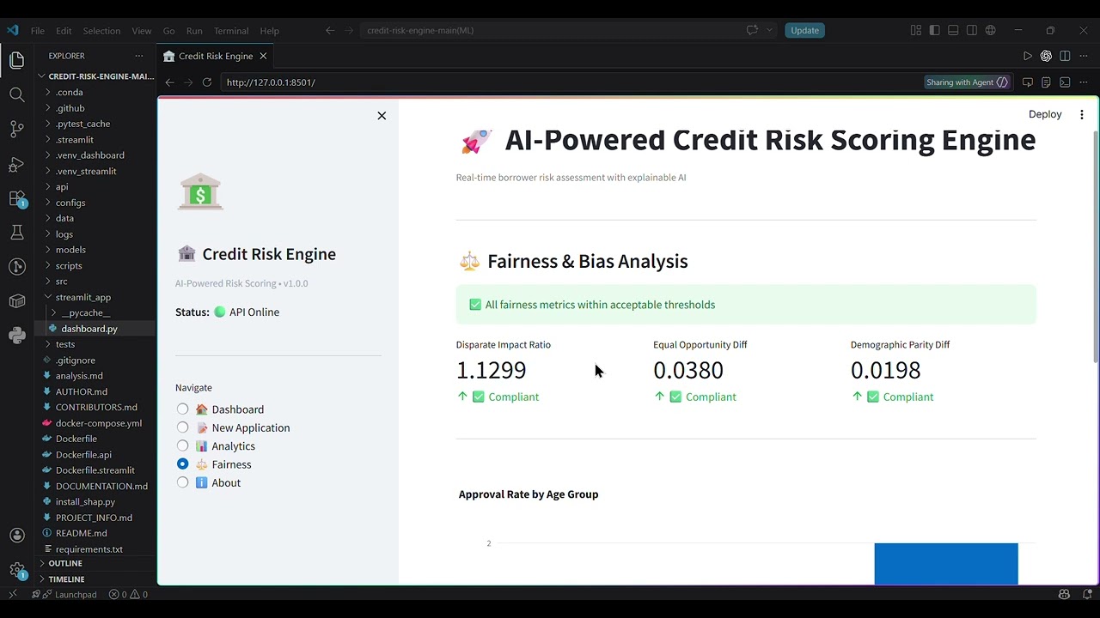Open the Run and Debug view
This screenshot has width=1100, height=618.
point(16,164)
